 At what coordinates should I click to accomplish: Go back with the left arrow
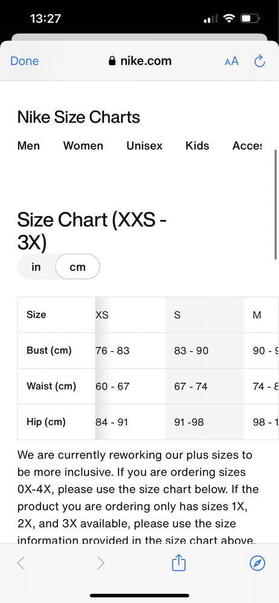pos(21,563)
